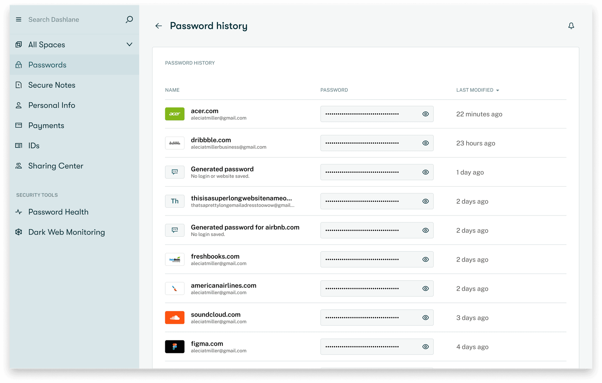Sort entries by Name column
Image resolution: width=602 pixels, height=383 pixels.
tap(172, 90)
